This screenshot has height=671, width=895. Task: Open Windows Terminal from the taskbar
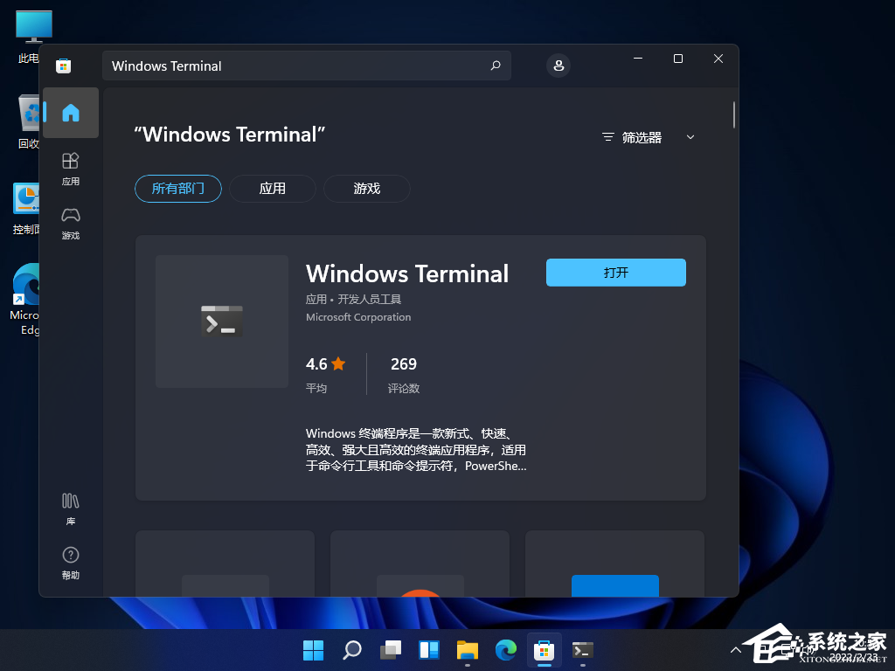582,650
